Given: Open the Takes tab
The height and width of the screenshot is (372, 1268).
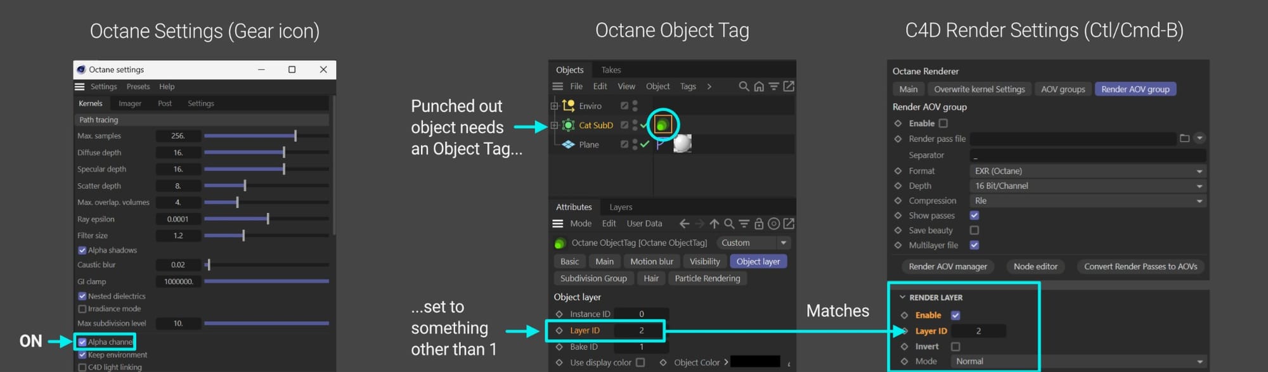Looking at the screenshot, I should [611, 70].
